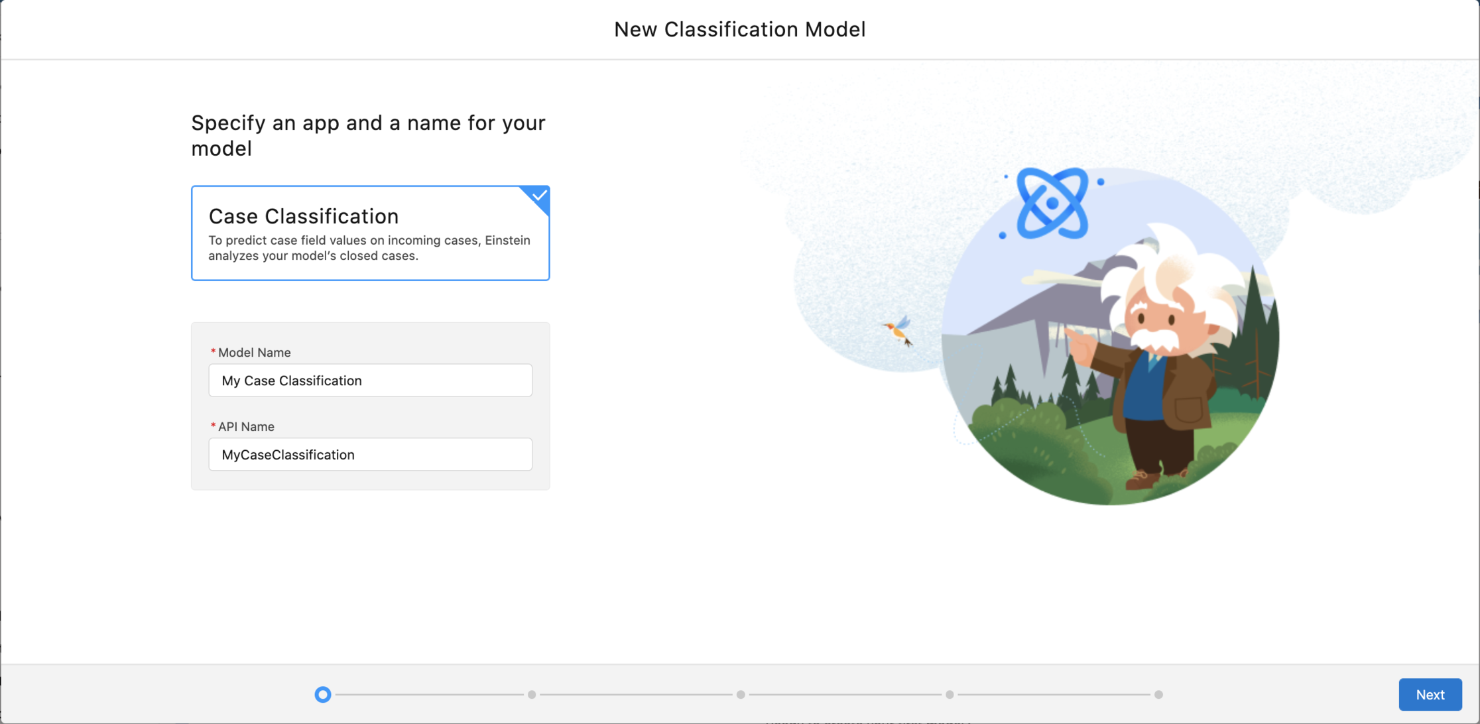Jump to the fourth progress step dot
This screenshot has width=1480, height=724.
click(950, 695)
